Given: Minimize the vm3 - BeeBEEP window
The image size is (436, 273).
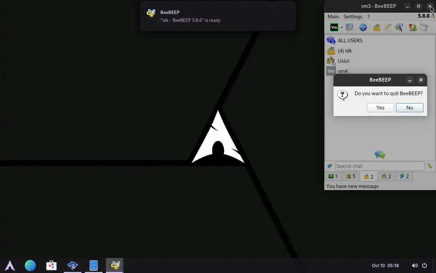Looking at the screenshot, I should tap(407, 6).
